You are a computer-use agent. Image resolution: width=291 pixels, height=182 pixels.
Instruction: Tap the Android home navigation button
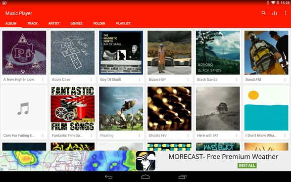click(x=145, y=176)
